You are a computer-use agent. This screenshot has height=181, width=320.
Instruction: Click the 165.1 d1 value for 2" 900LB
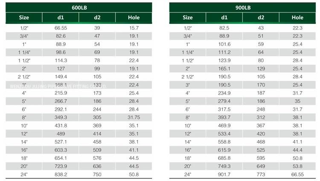click(224, 69)
